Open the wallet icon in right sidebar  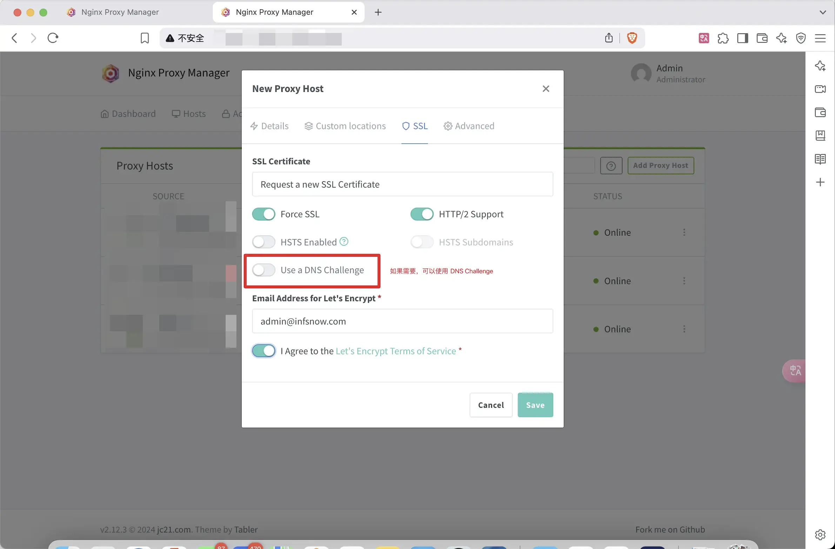point(820,112)
